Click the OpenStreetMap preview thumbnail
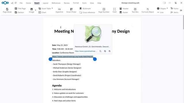This screenshot has width=184, height=103. tap(93, 34)
